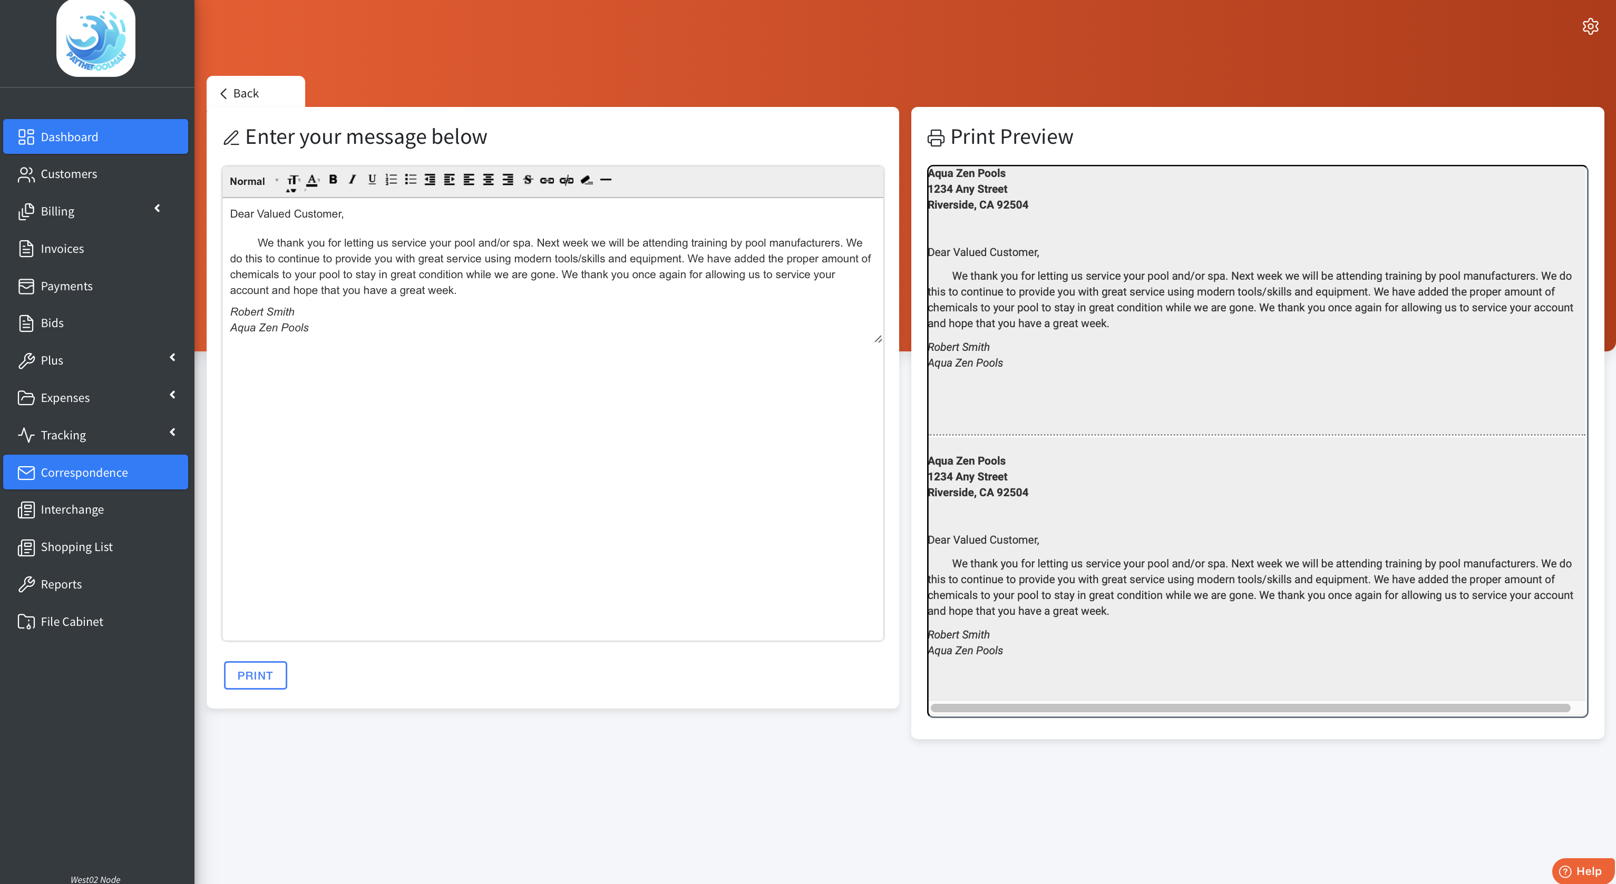
Task: Insert a hyperlink in the editor
Action: click(547, 180)
